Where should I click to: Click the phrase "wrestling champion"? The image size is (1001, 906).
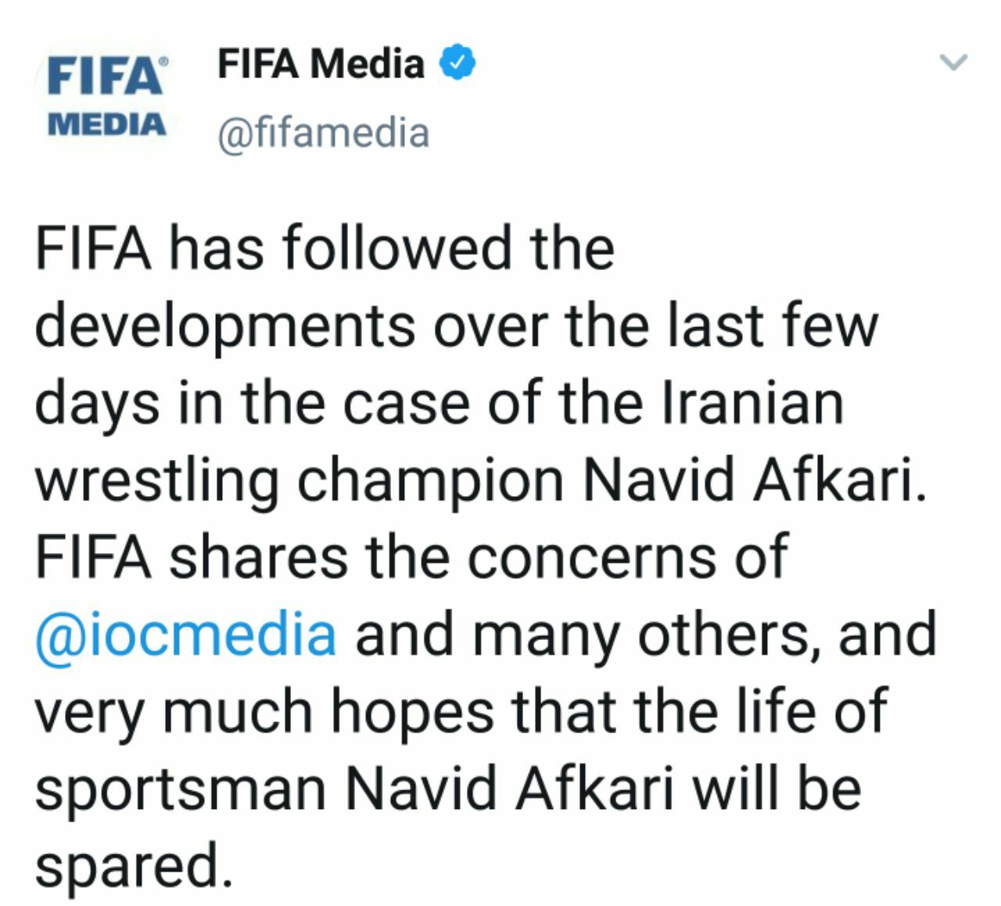click(x=300, y=483)
